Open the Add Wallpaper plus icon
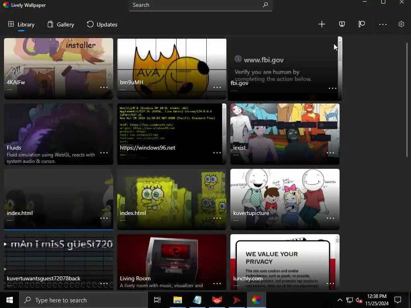Viewport: 411px width, 308px height. pos(321,24)
